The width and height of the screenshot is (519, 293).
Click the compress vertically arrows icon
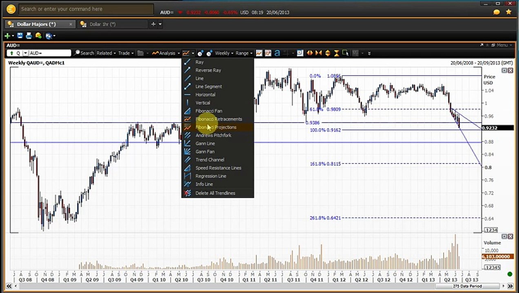[x=337, y=53]
